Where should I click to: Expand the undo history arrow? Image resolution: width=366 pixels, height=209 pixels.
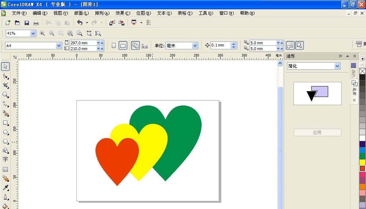[87, 23]
